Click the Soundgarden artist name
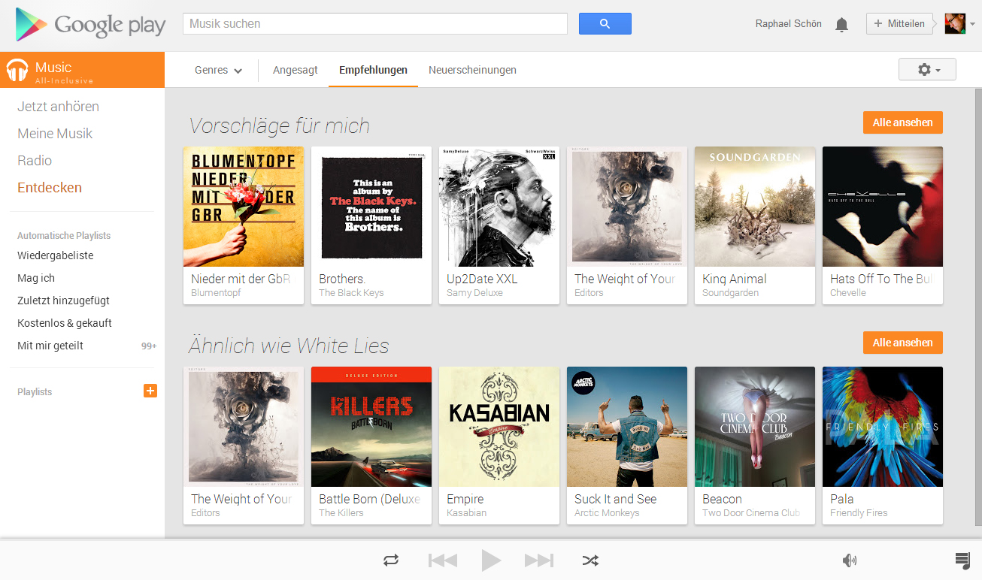Viewport: 982px width, 580px height. pos(730,293)
